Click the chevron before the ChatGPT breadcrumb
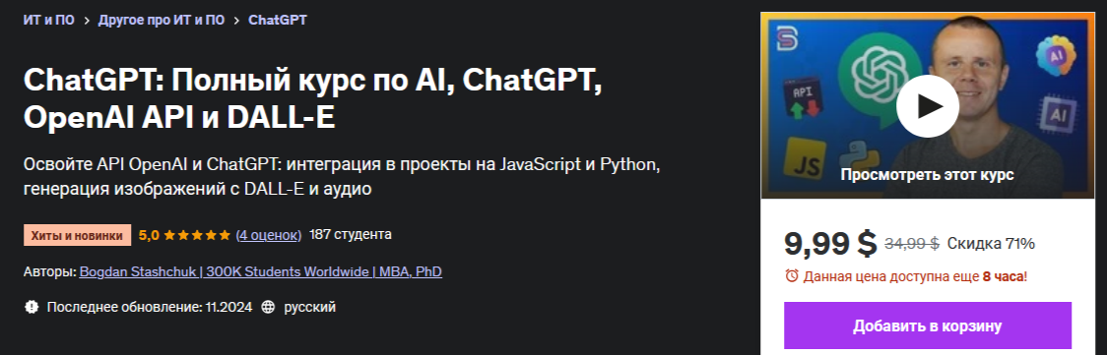This screenshot has height=355, width=1107. point(236,21)
